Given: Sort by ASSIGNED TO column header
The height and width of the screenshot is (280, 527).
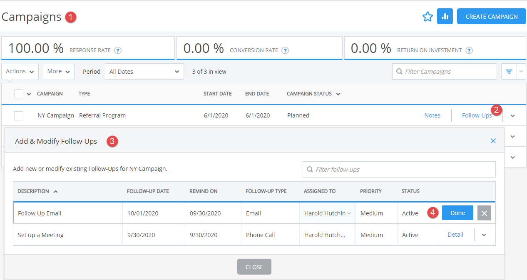Looking at the screenshot, I should pyautogui.click(x=320, y=191).
